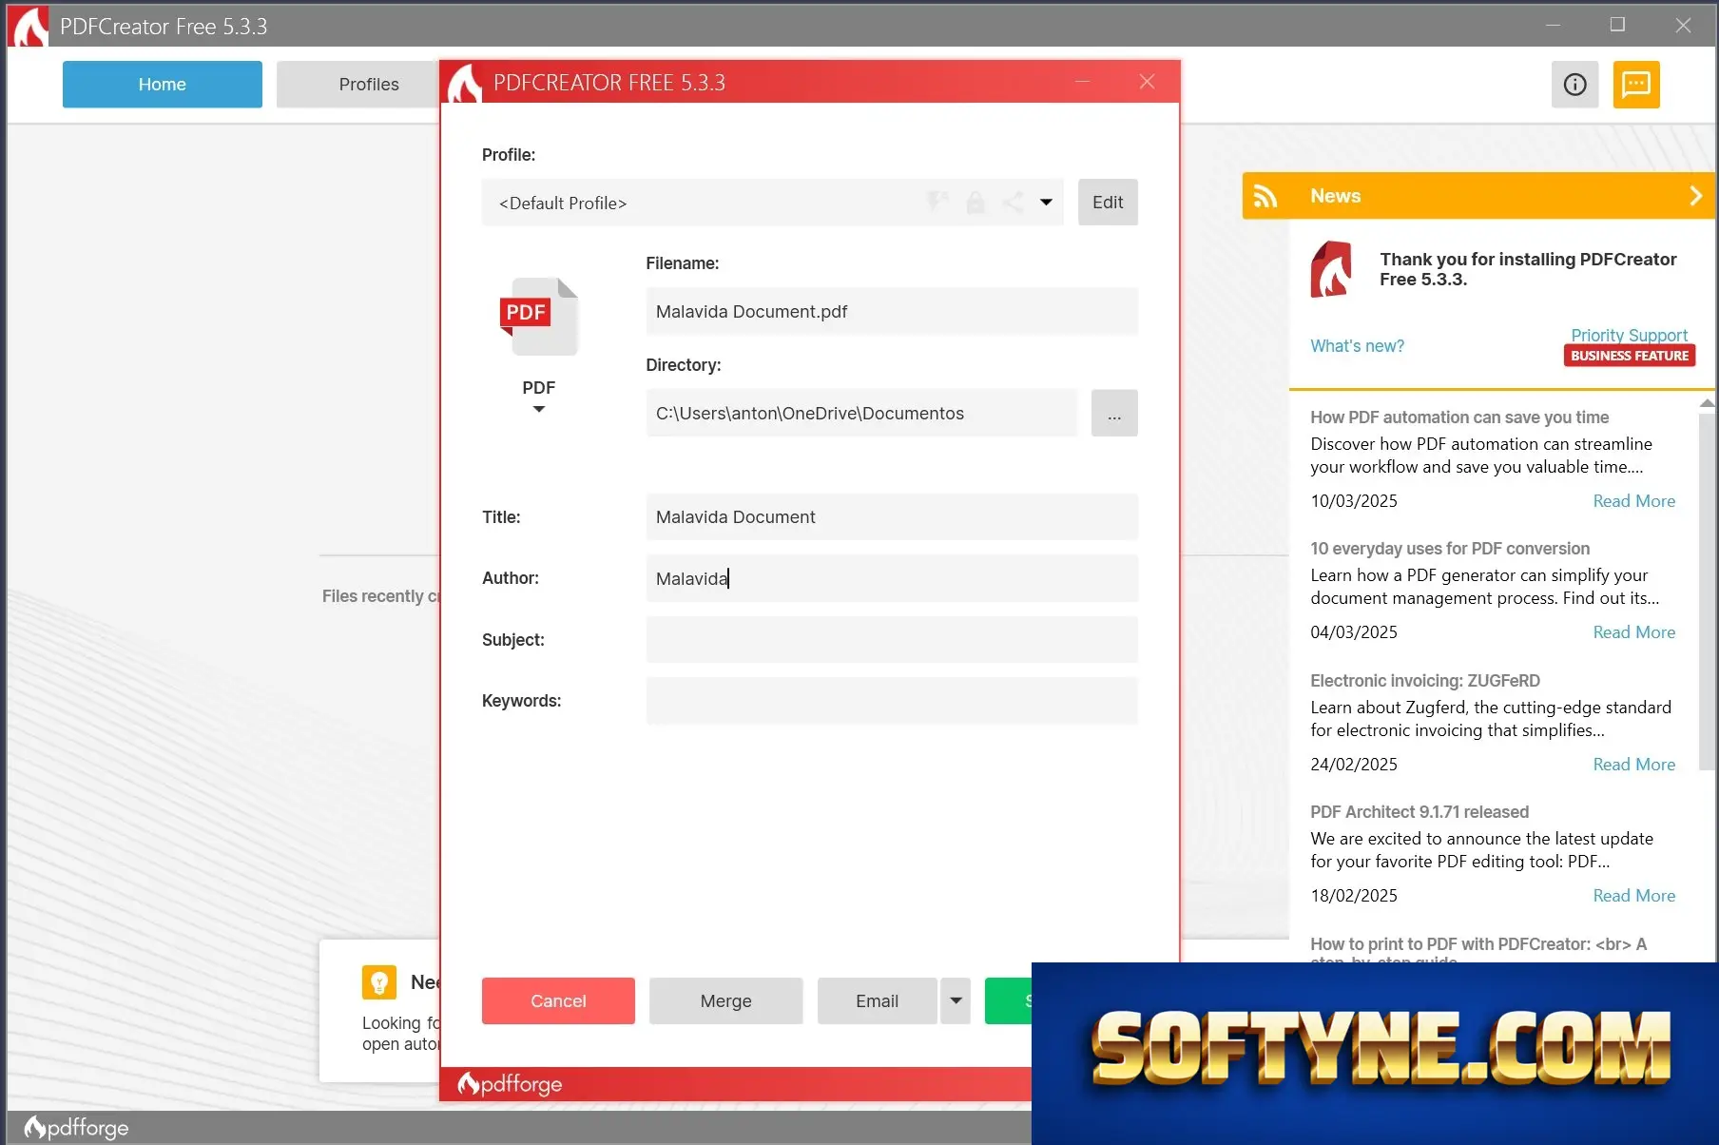Open the What's new? link

(1357, 346)
